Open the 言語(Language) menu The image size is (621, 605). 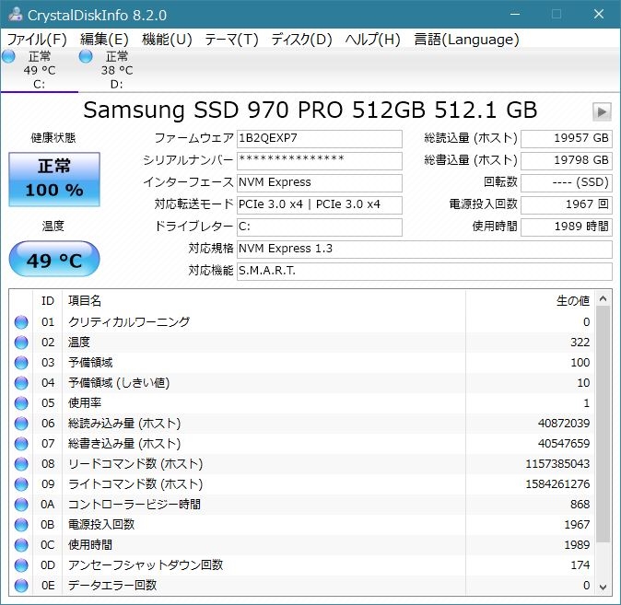466,40
